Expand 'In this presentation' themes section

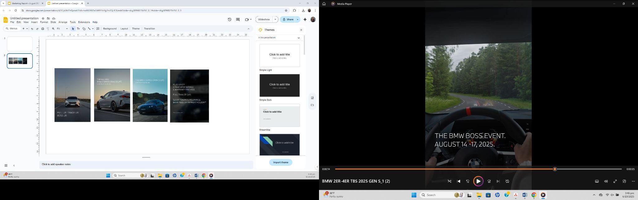[x=298, y=38]
